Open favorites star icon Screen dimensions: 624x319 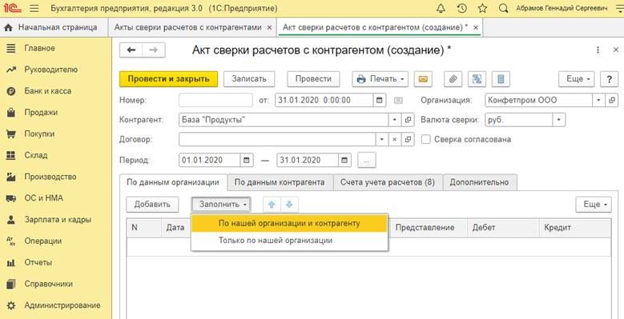coord(482,8)
